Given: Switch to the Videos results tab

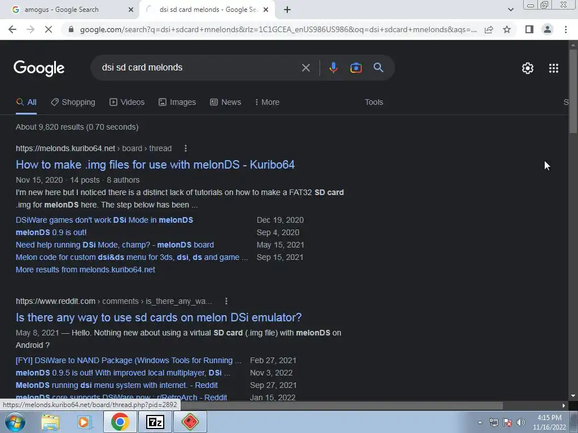Looking at the screenshot, I should point(127,103).
